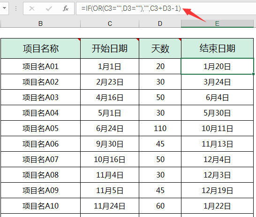Select end date cell 1月22日
This screenshot has height=217, width=256.
pyautogui.click(x=217, y=206)
